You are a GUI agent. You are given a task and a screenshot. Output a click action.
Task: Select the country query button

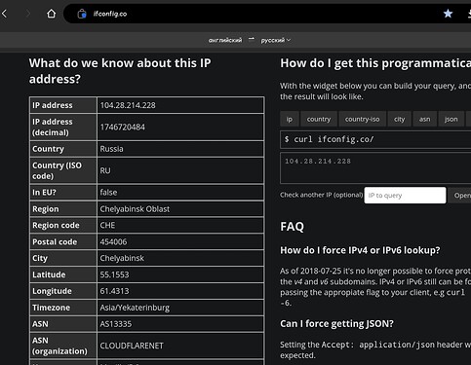(x=319, y=119)
